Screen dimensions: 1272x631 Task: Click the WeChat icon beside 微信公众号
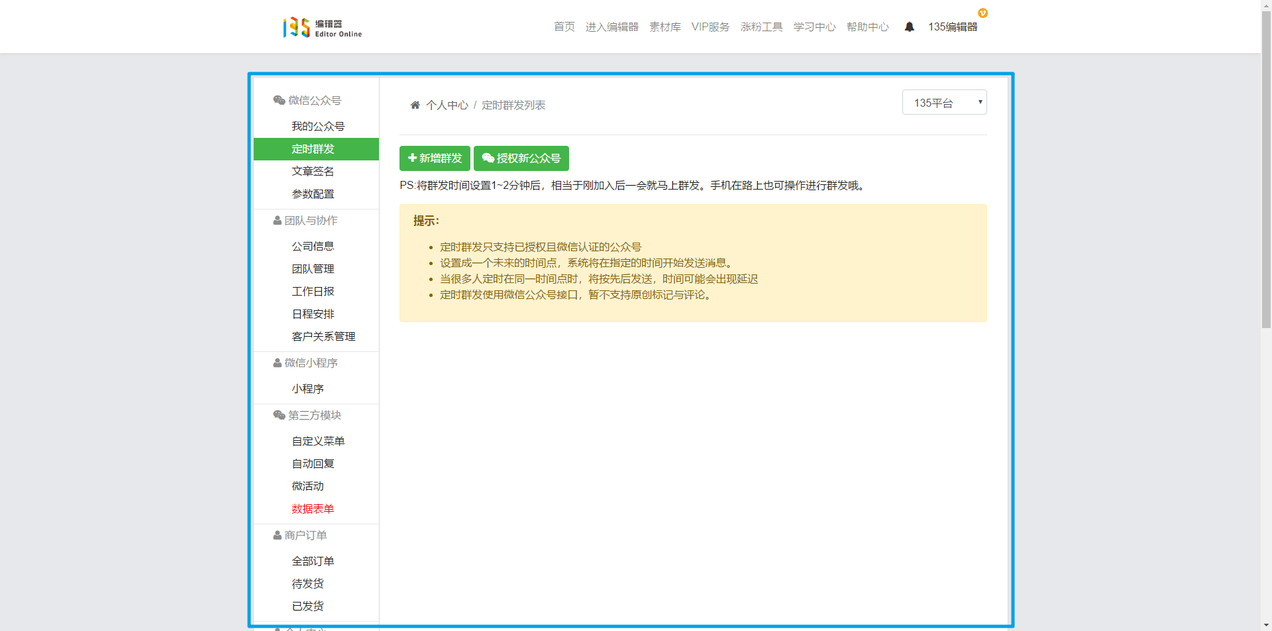(x=279, y=101)
